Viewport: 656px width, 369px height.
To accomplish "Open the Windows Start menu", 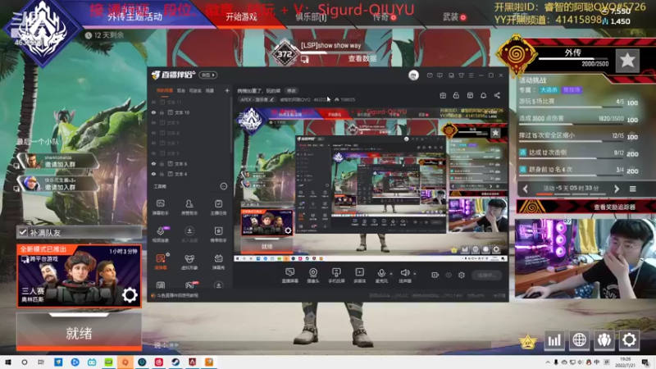I will 7,362.
